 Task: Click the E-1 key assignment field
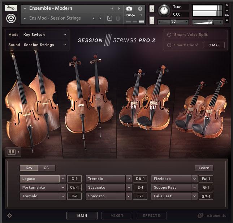click(x=140, y=188)
